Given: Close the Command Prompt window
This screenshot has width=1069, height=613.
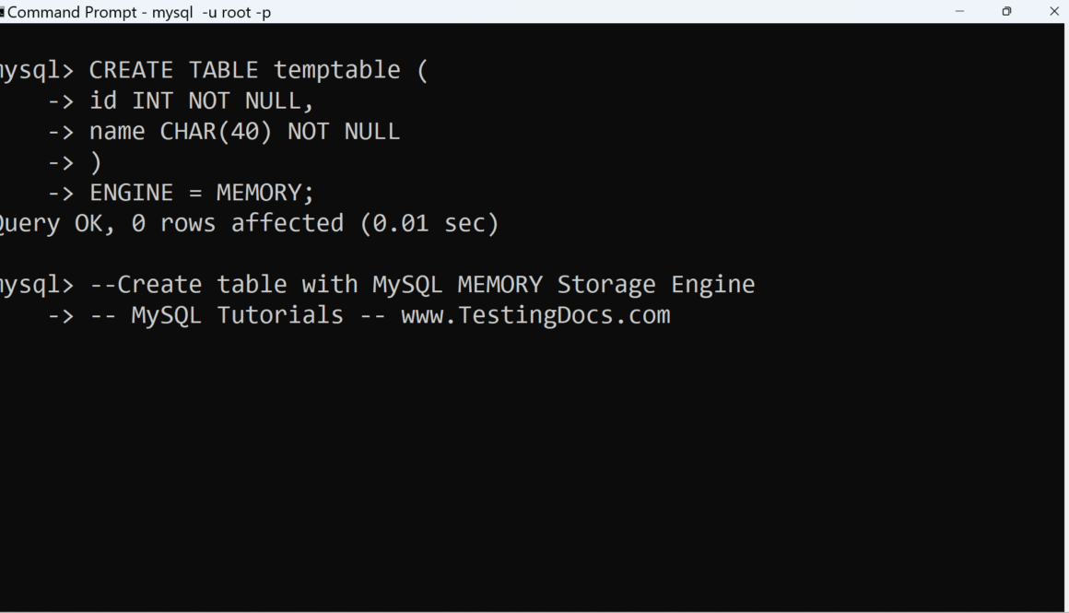Looking at the screenshot, I should coord(1054,12).
